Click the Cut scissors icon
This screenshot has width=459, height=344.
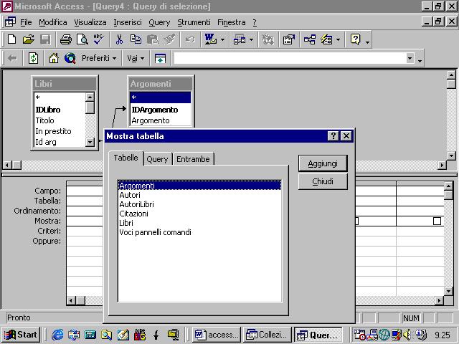tap(119, 39)
